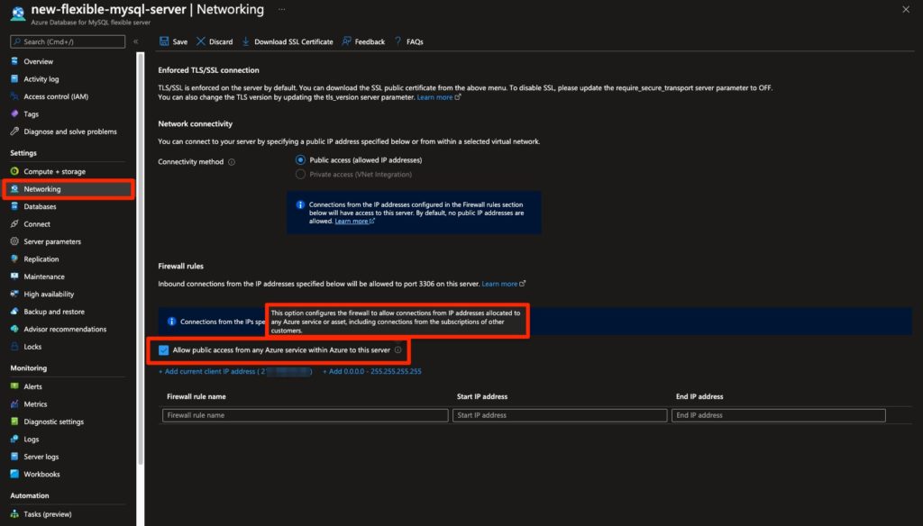923x526 pixels.
Task: Click the FAQs label in the toolbar
Action: tap(415, 41)
